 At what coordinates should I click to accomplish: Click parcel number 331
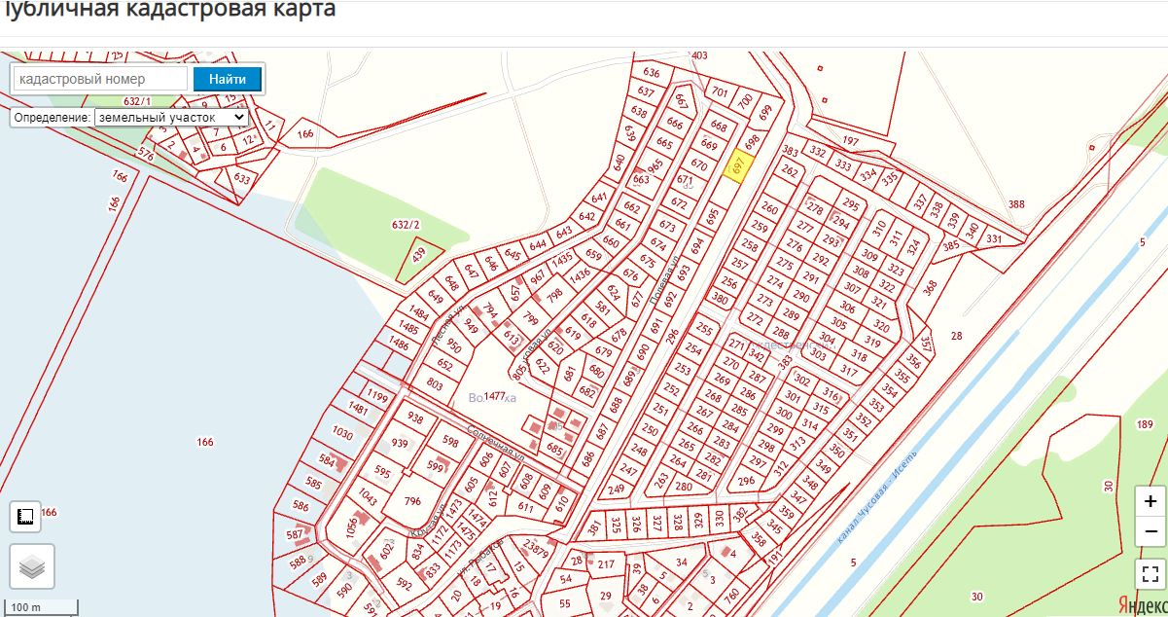point(993,238)
